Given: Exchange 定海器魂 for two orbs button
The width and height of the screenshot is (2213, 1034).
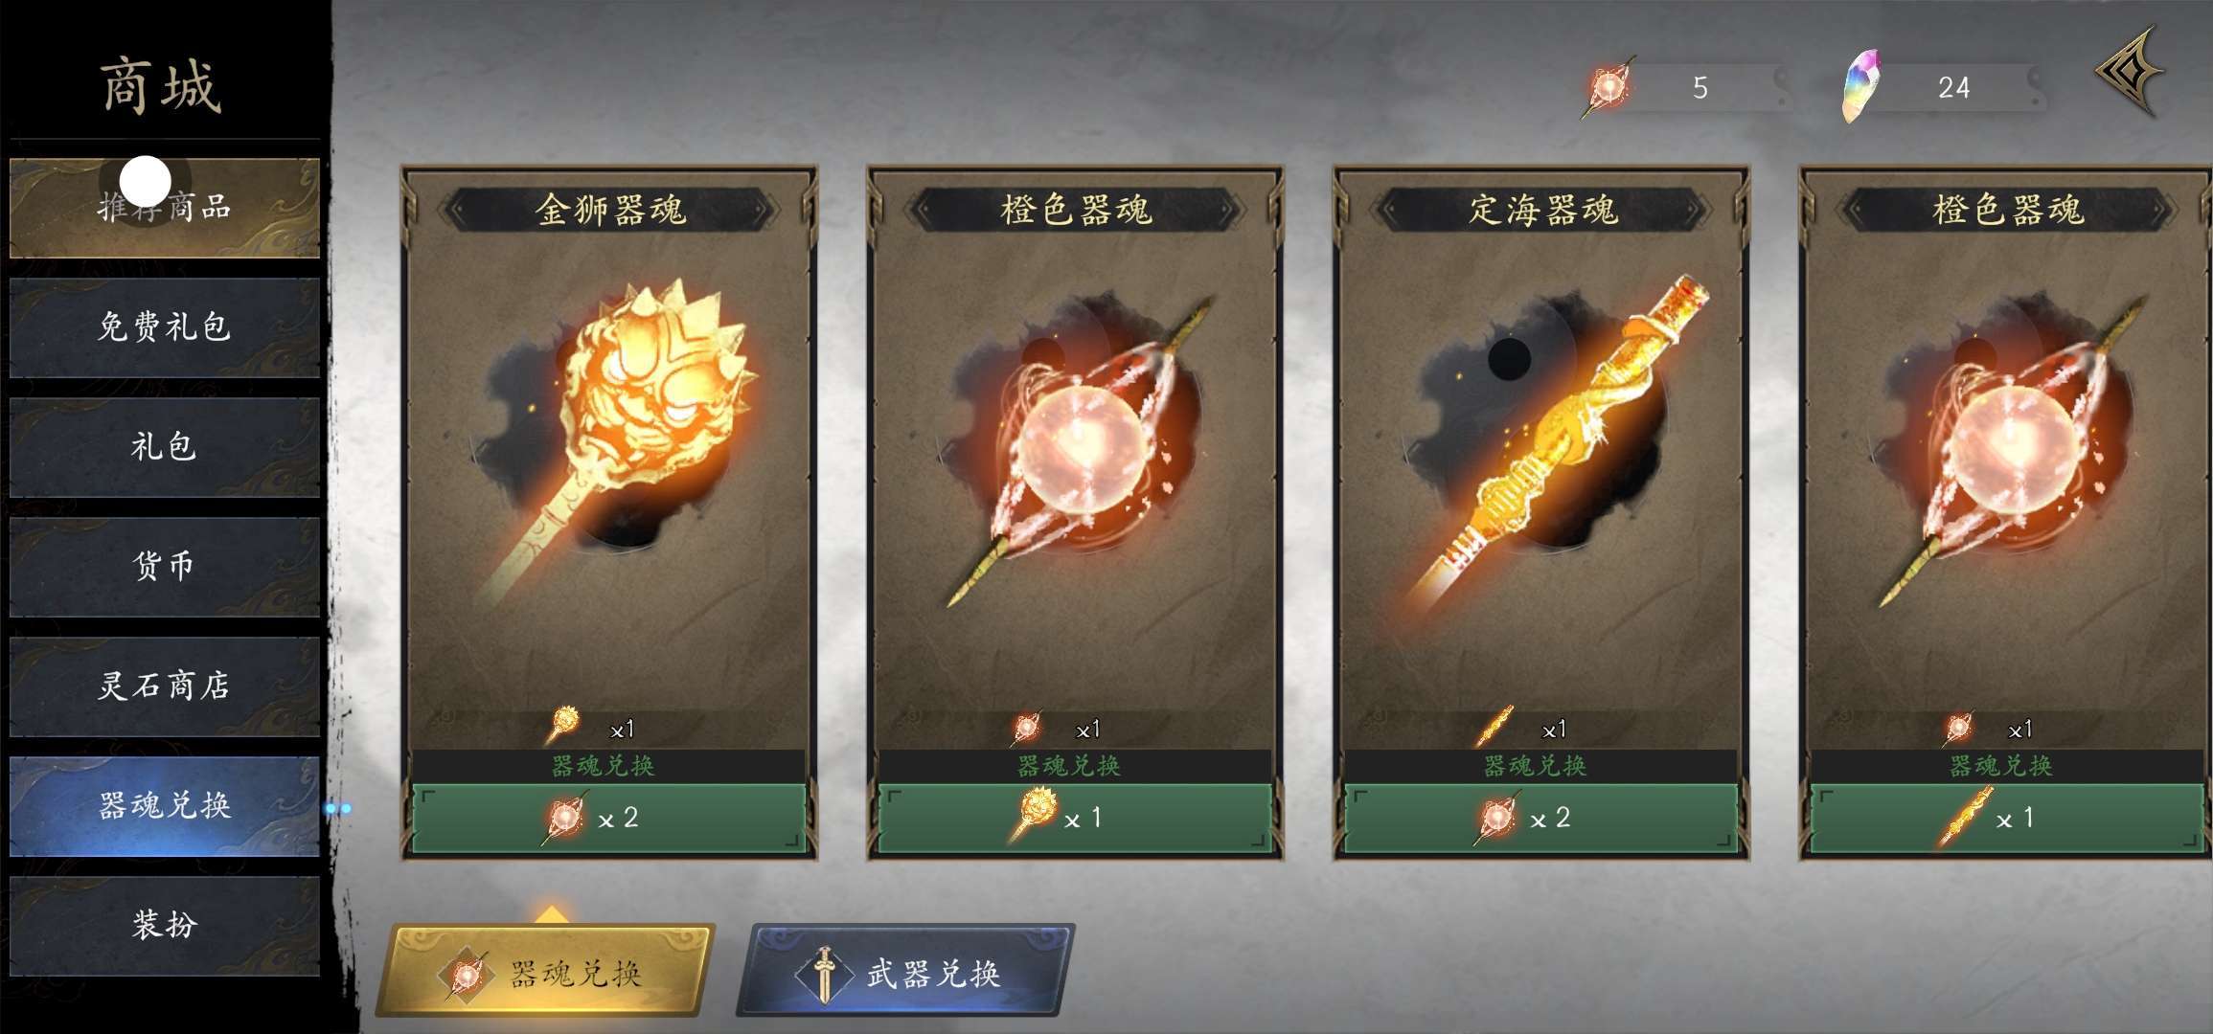Looking at the screenshot, I should [1540, 819].
